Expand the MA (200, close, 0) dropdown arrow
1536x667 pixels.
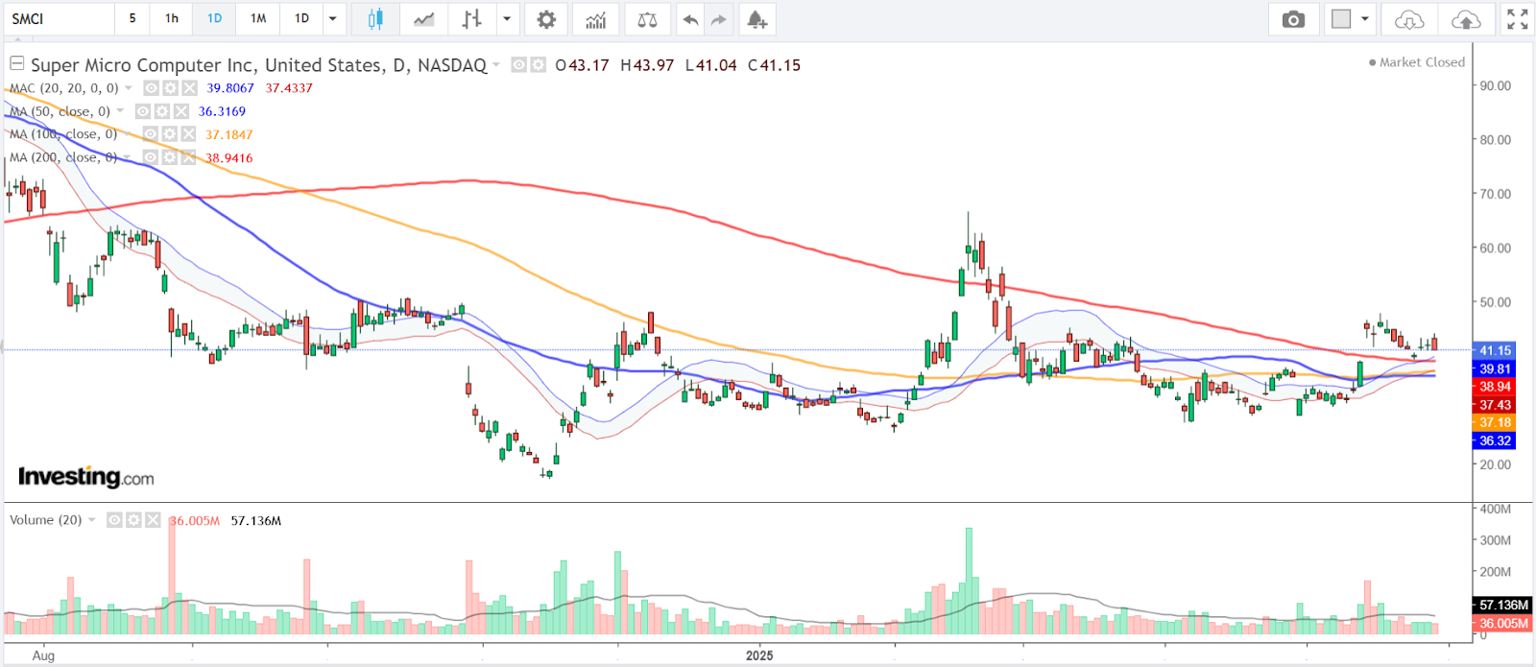(x=128, y=157)
